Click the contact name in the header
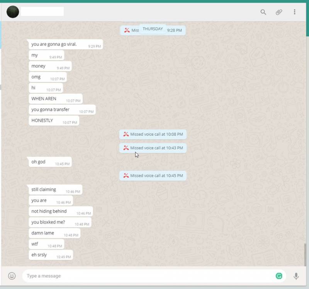Viewport: 309px width, 289px height. (42, 12)
